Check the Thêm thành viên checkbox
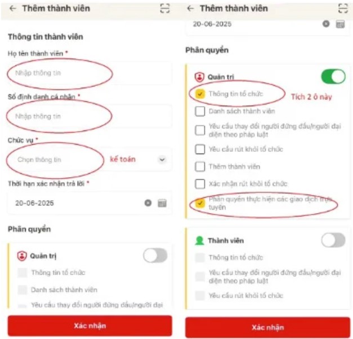This screenshot has width=353, height=339. click(x=200, y=166)
